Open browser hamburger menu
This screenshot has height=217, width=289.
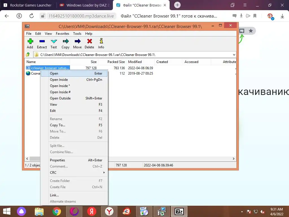click(x=245, y=5)
